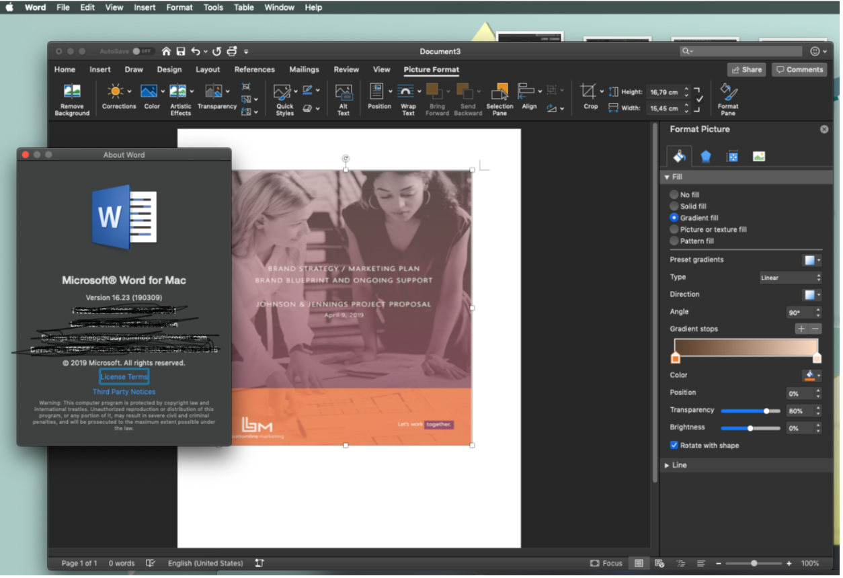Open the Corrections tool

(x=116, y=92)
